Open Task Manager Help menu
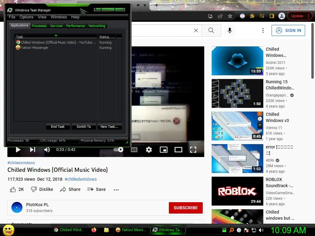This screenshot has height=236, width=315. click(x=75, y=17)
